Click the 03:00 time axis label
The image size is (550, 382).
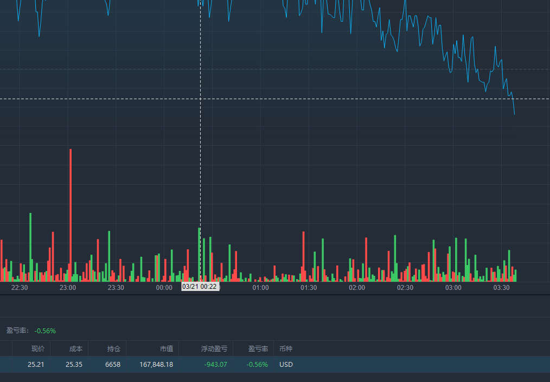[x=453, y=288]
